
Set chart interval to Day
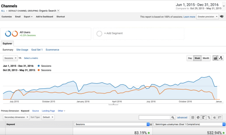pyautogui.click(x=190, y=58)
